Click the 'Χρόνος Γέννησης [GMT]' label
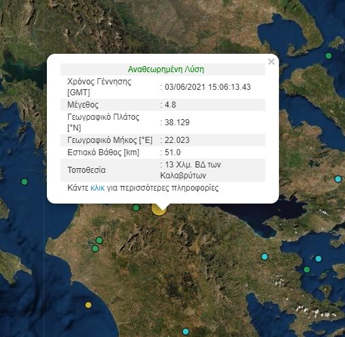This screenshot has height=337, width=345. (99, 87)
